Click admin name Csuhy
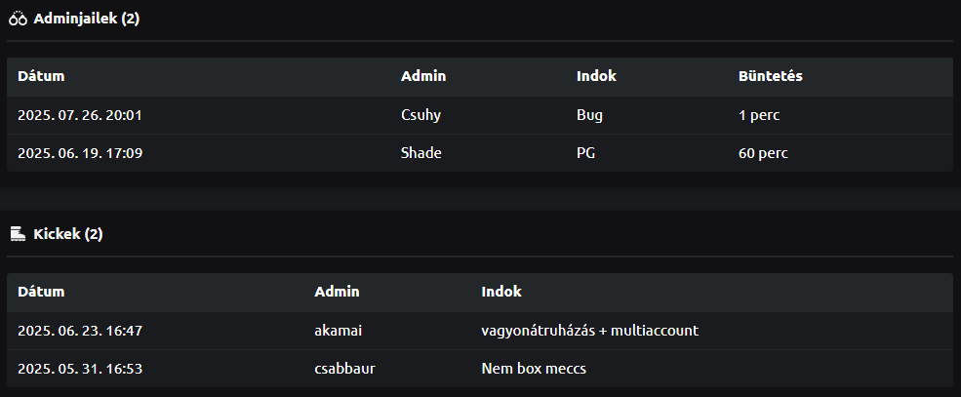Image resolution: width=961 pixels, height=397 pixels. tap(421, 115)
